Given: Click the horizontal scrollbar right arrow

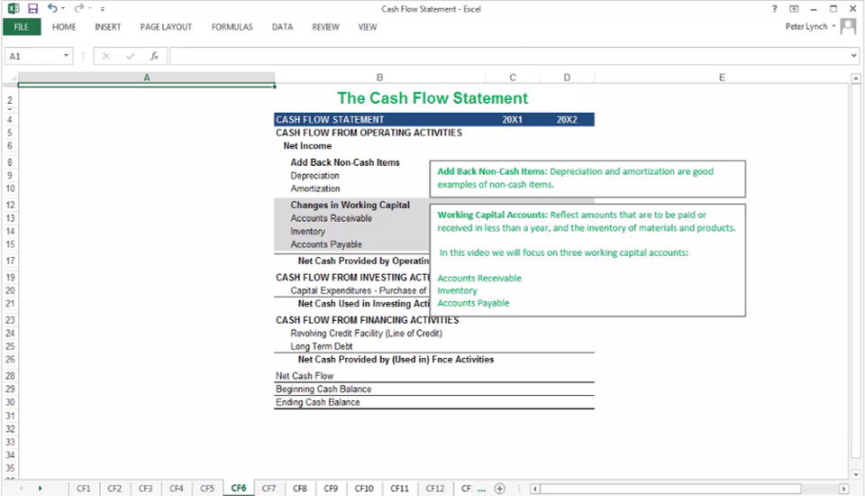Looking at the screenshot, I should tap(843, 489).
